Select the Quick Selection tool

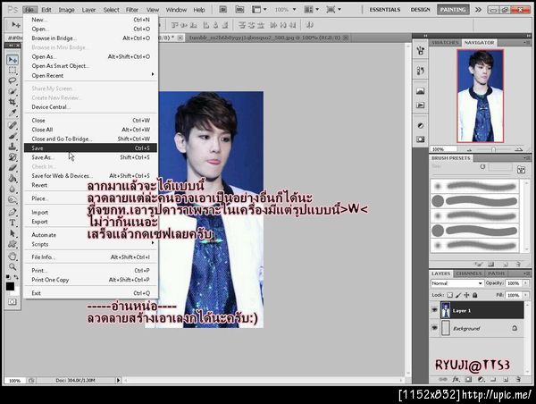click(x=13, y=91)
